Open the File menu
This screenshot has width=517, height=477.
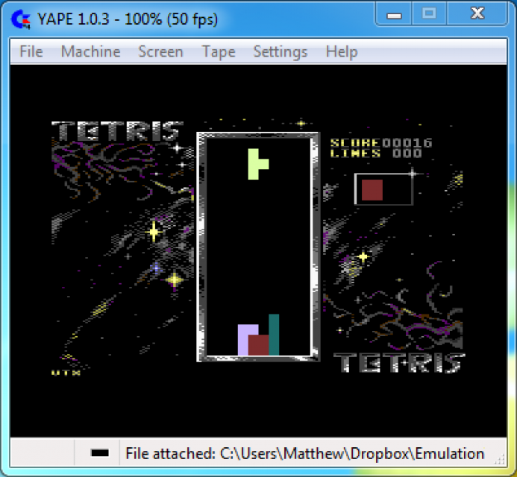(31, 51)
